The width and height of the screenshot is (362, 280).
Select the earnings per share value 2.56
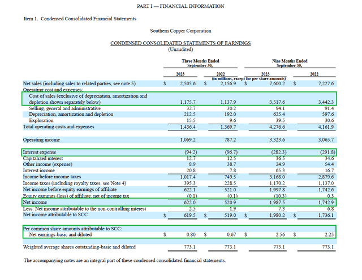281,235
